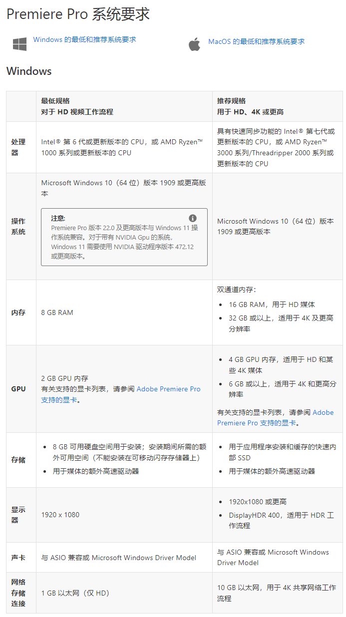Click the 存储 row label
This screenshot has height=617, width=346.
18,460
